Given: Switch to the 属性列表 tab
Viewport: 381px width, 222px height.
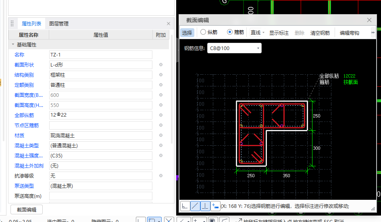Looking at the screenshot, I should pyautogui.click(x=31, y=23).
